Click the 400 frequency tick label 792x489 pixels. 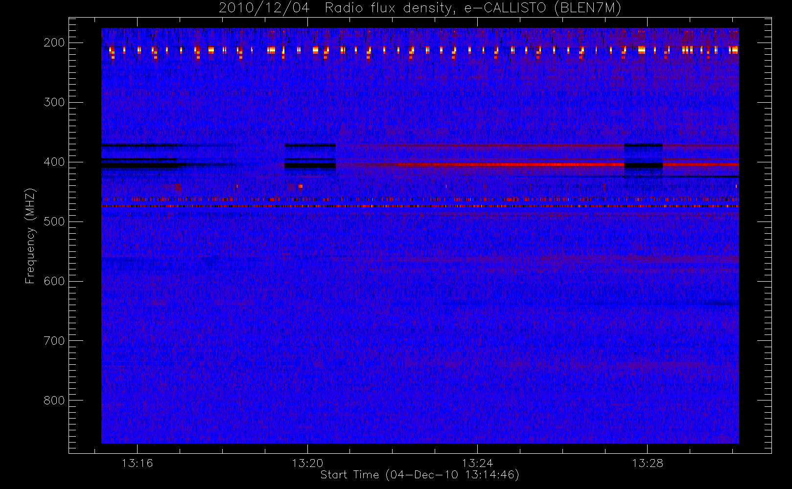54,162
